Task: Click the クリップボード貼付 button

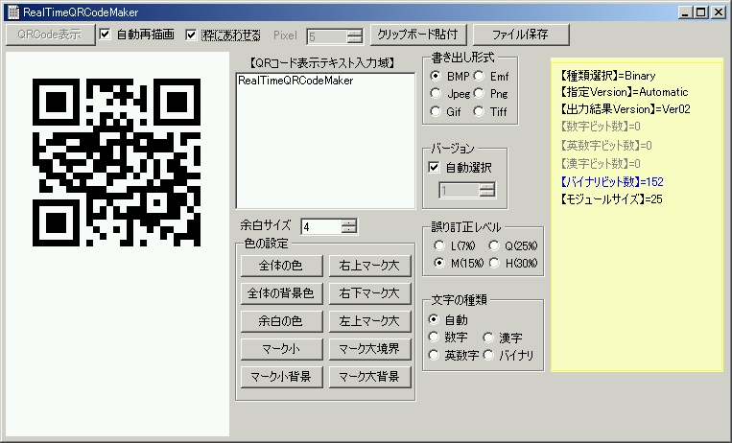Action: [x=418, y=35]
